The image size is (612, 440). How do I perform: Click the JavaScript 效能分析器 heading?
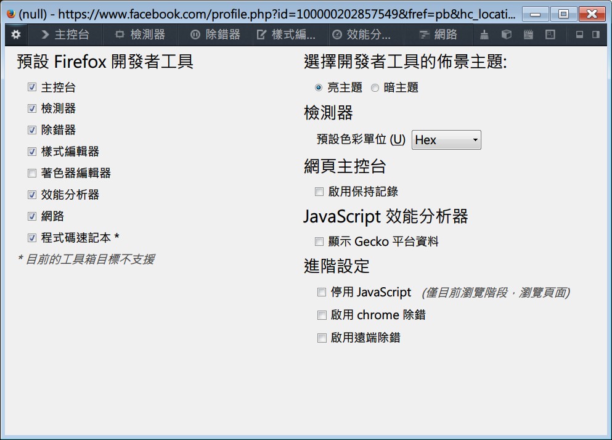(x=386, y=216)
